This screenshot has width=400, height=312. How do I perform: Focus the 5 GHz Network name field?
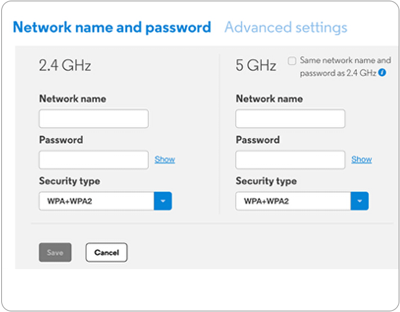pos(291,118)
